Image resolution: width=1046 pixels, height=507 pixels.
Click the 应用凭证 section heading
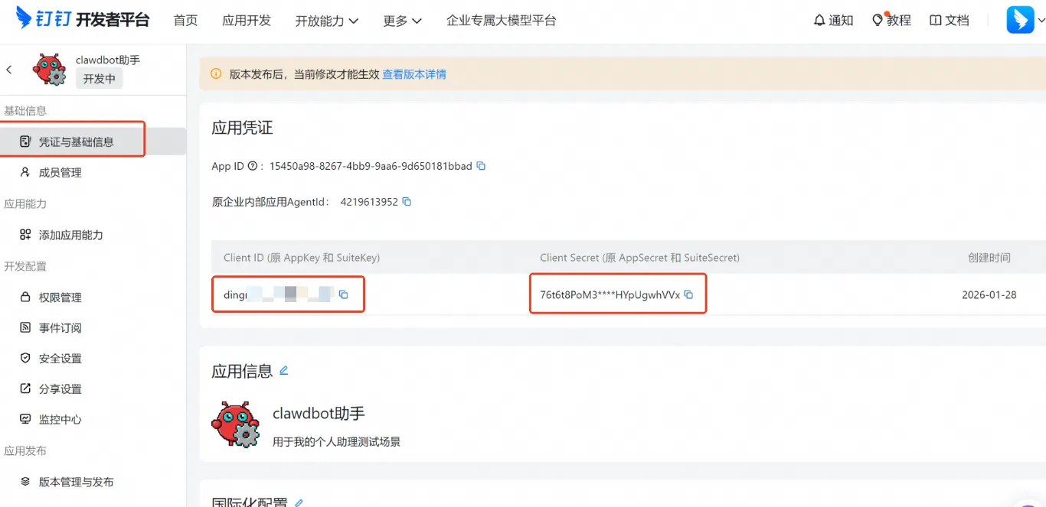[242, 128]
